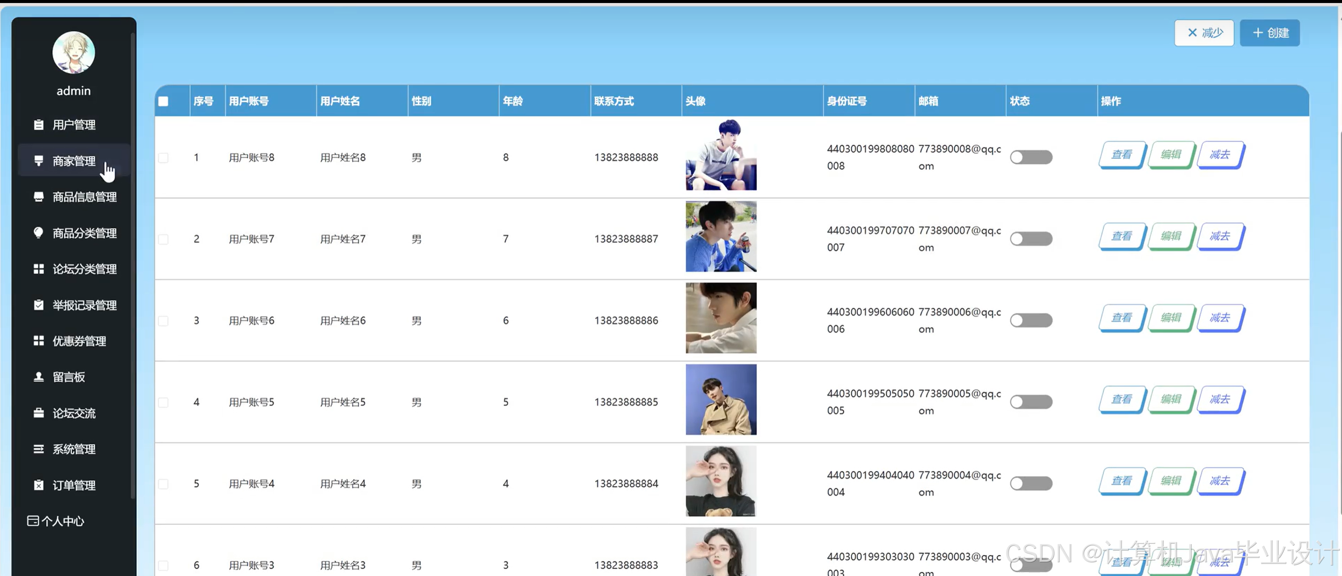Click 编辑 for 用户账号8

tap(1171, 155)
